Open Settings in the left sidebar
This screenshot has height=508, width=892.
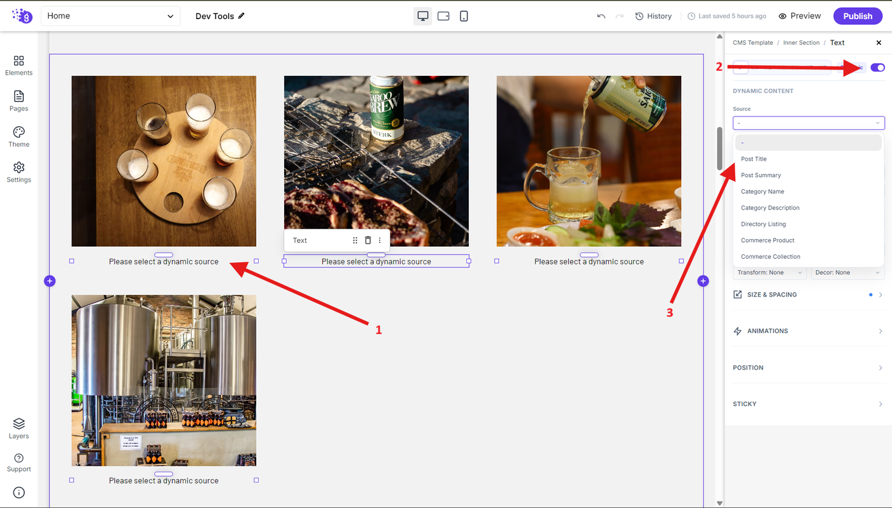click(18, 172)
